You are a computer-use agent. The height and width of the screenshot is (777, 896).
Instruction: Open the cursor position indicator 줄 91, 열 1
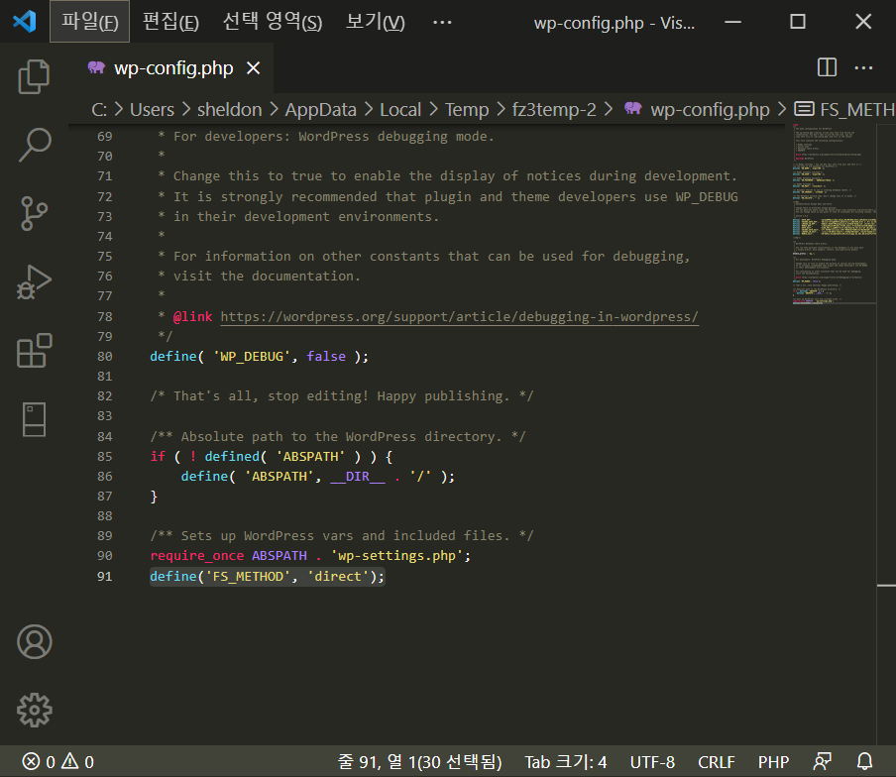[x=419, y=761]
